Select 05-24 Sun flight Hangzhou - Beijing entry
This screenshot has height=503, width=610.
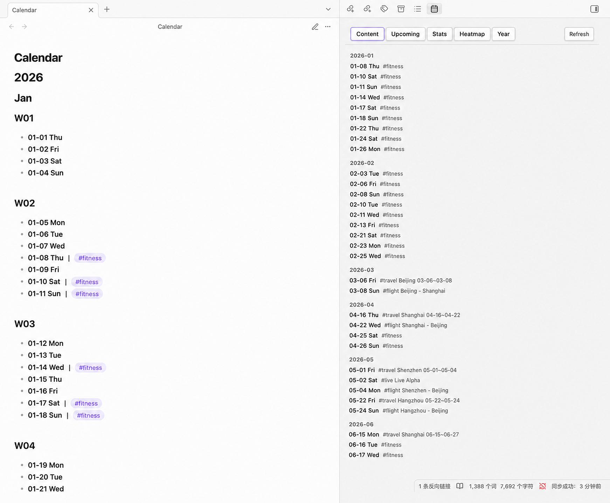point(398,411)
